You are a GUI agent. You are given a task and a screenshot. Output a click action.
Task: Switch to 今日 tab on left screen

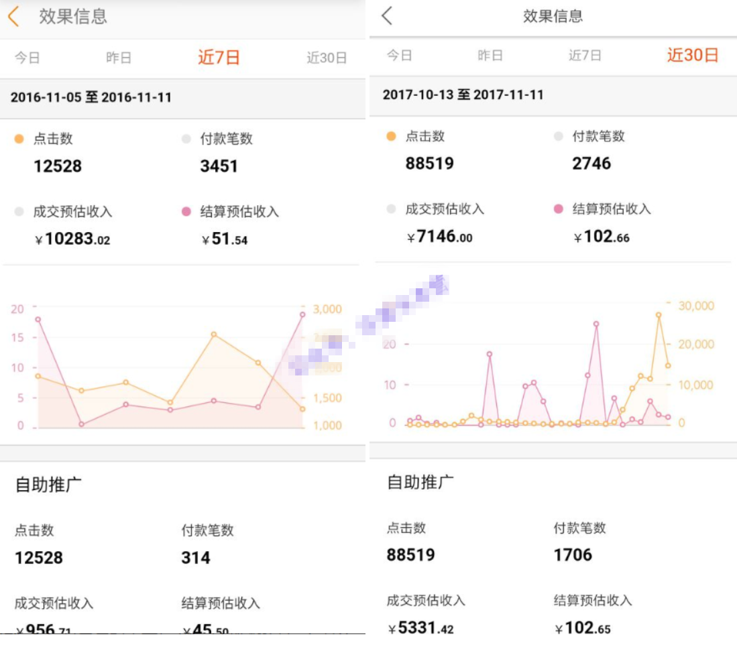click(x=27, y=58)
